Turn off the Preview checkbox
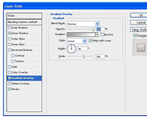The height and width of the screenshot is (117, 147). pyautogui.click(x=135, y=36)
